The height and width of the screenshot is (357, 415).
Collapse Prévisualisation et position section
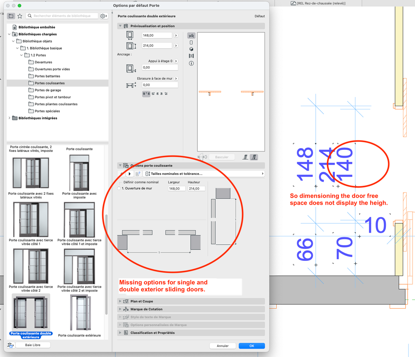tap(120, 26)
